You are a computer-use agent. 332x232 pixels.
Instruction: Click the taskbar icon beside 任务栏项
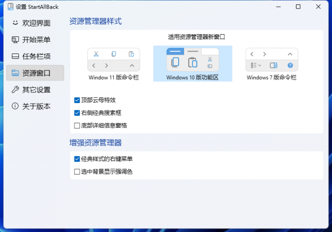pos(15,56)
